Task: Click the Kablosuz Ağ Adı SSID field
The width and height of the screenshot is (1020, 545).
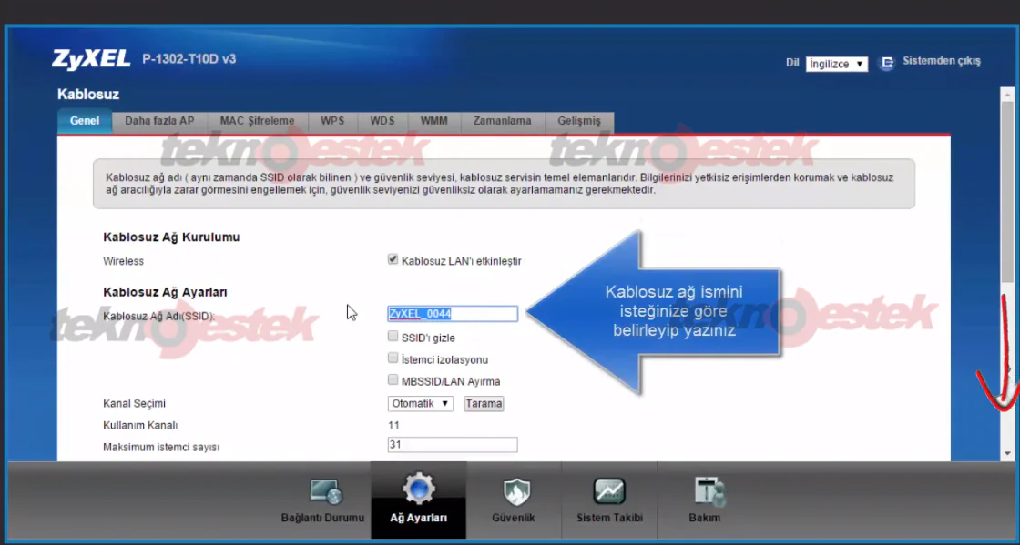Action: click(453, 313)
